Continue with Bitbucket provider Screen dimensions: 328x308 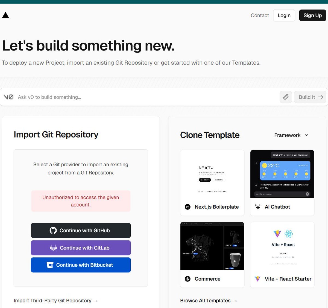click(x=81, y=265)
